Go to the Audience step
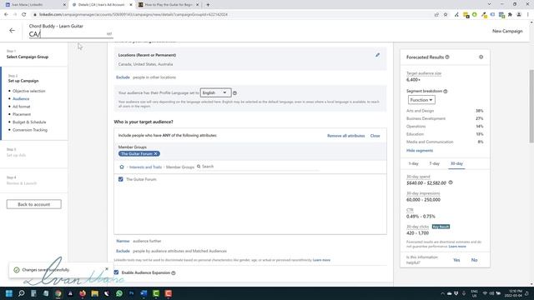The width and height of the screenshot is (534, 300). coord(21,99)
